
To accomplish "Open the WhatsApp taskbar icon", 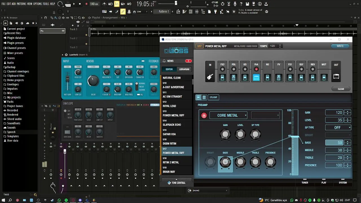I will click(x=59, y=200).
